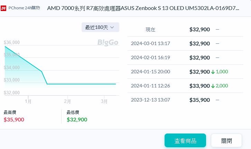Viewport: 251px width, 149px height.
Task: Select the 2024-01-15 20:00 price entry
Action: 185,72
